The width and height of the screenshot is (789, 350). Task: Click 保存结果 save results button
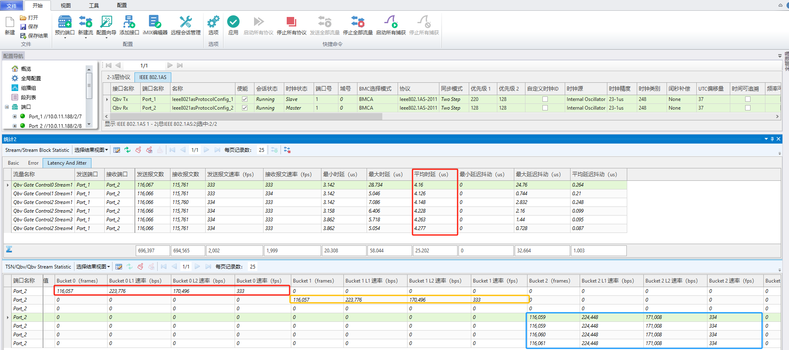tap(34, 36)
